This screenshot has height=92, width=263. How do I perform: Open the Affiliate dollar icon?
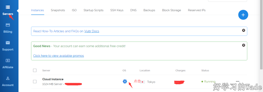pos(8,61)
